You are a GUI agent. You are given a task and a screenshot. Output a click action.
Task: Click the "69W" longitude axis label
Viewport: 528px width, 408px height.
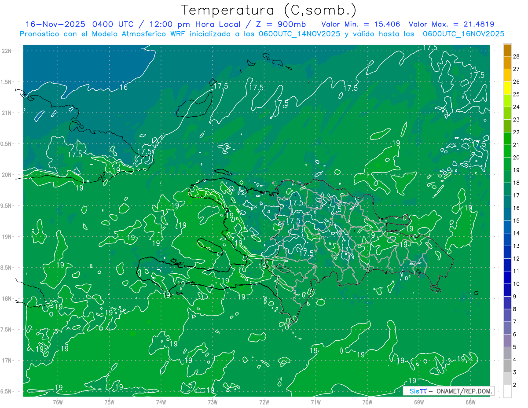coord(419,402)
